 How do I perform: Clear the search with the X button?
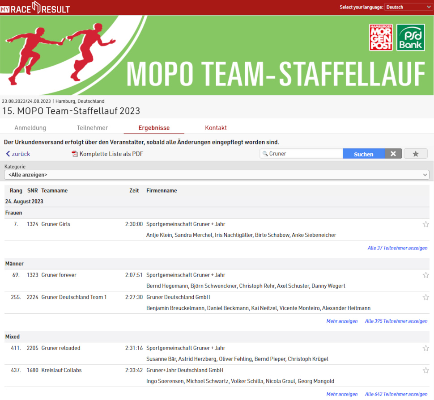pyautogui.click(x=393, y=154)
